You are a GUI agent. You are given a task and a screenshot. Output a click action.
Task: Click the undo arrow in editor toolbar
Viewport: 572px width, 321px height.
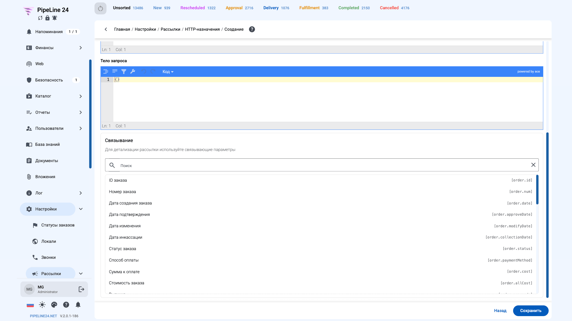tap(144, 71)
